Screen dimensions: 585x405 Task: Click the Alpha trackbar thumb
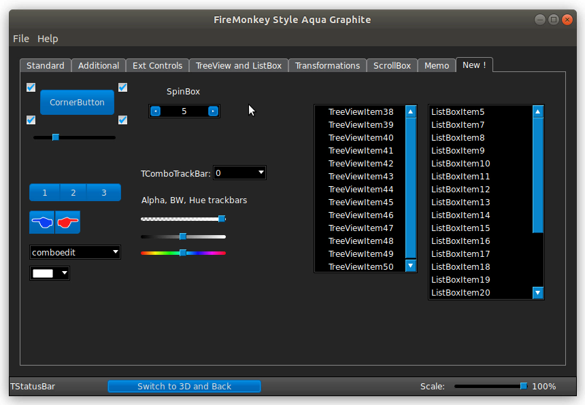click(x=222, y=219)
